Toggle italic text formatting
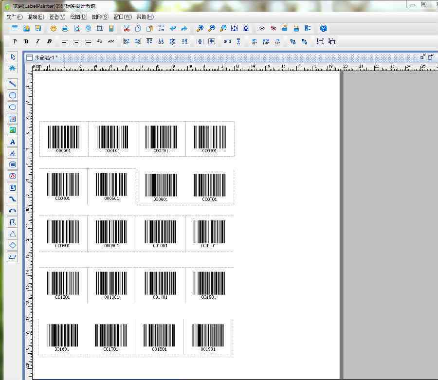 37,42
